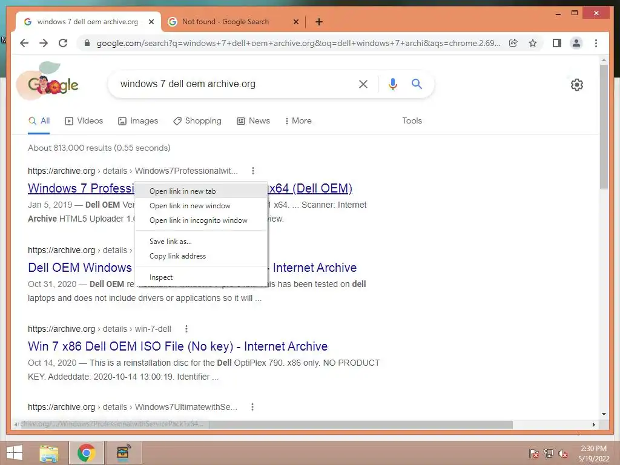Open the Chrome profile avatar
The height and width of the screenshot is (465, 620).
click(x=576, y=43)
